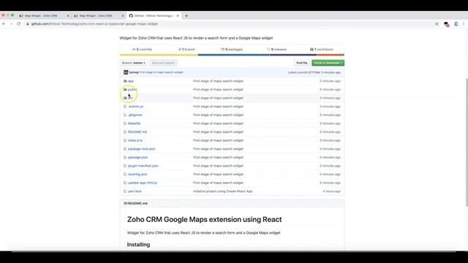View the 2 commits page

(142, 50)
